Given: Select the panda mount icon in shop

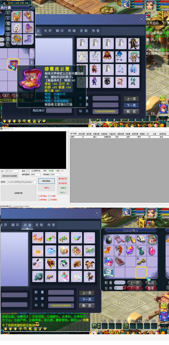Looking at the screenshot, I should pyautogui.click(x=64, y=264).
